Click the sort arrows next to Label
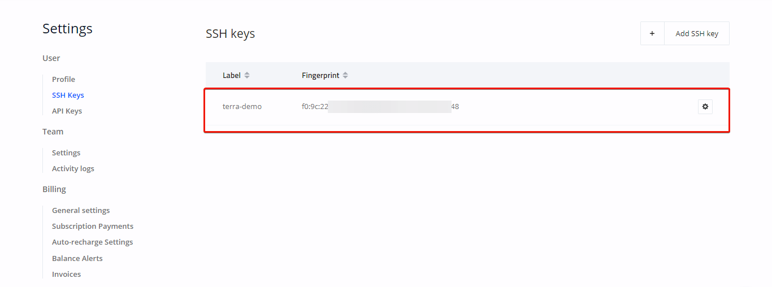Viewport: 772px width, 287px height. 247,75
